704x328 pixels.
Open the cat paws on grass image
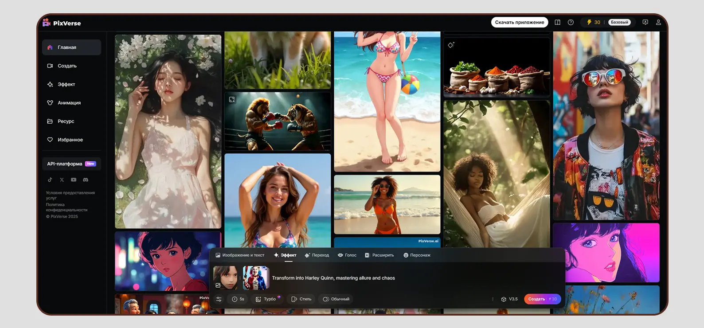[x=278, y=60]
